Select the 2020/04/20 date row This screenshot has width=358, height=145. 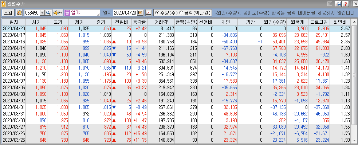pos(177,28)
